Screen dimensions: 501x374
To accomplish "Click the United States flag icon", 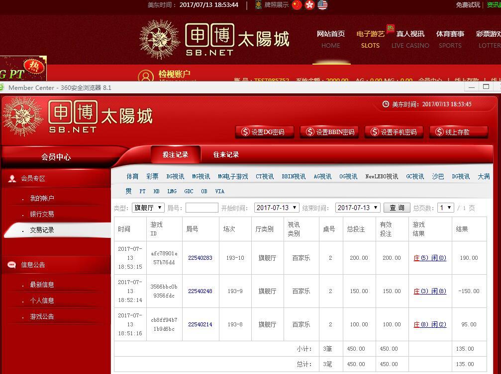I will pyautogui.click(x=322, y=5).
